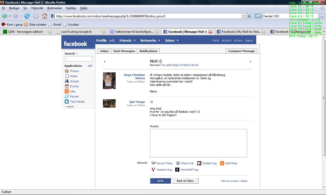Open the Bokmerker menu
The height and width of the screenshot is (195, 326).
[55, 8]
